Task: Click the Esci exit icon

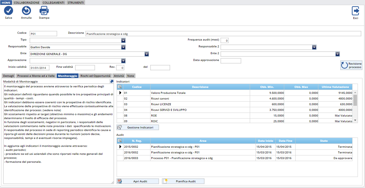Action: click(355, 11)
